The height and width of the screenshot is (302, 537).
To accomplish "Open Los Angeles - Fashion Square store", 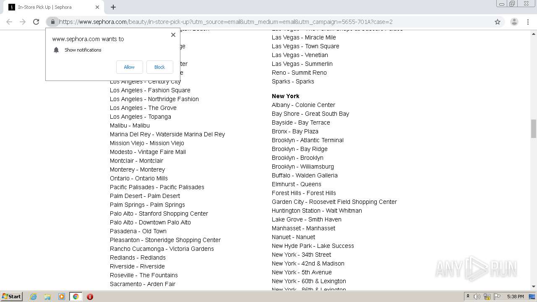I will click(x=150, y=90).
